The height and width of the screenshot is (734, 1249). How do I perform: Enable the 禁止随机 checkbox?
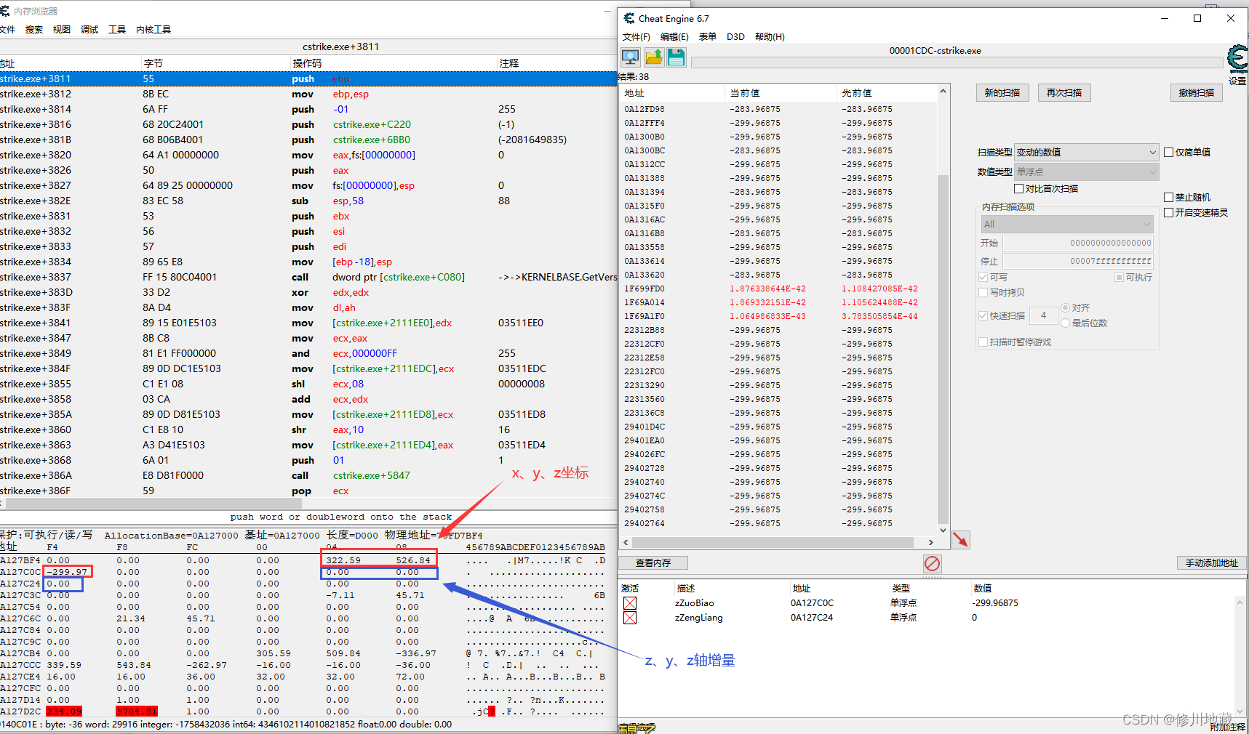click(x=1169, y=197)
